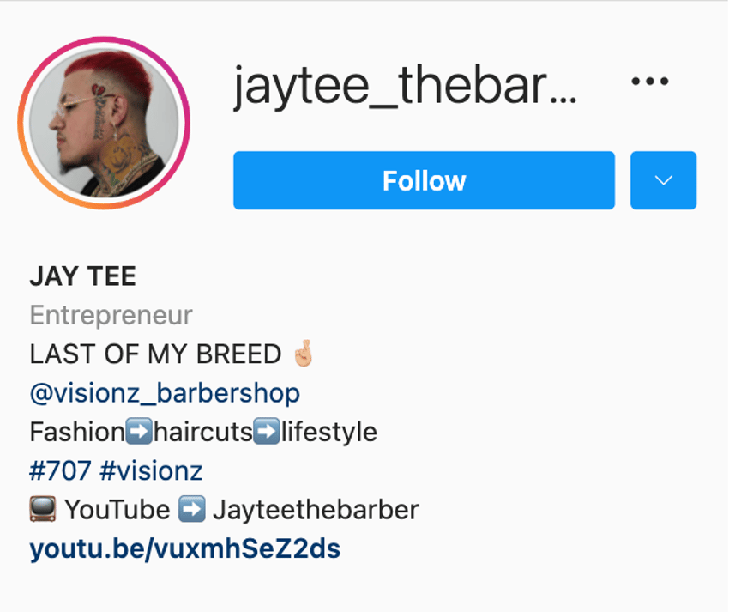Screen dimensions: 729x612
Task: Click the arrow emoji after haircuts
Action: click(x=267, y=432)
